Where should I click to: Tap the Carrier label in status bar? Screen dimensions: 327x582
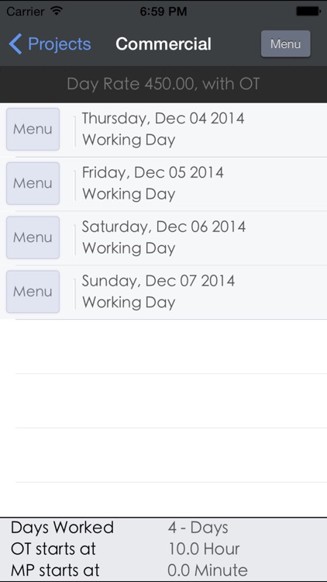[x=26, y=12]
